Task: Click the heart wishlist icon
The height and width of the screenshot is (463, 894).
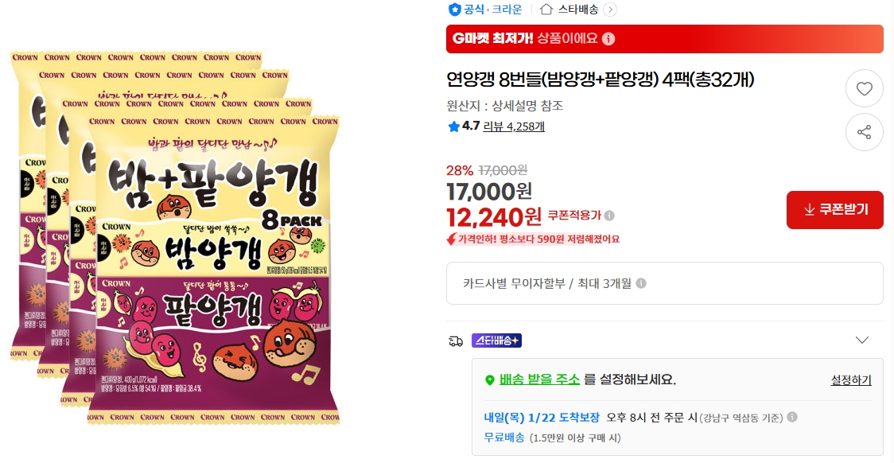Action: [x=865, y=88]
